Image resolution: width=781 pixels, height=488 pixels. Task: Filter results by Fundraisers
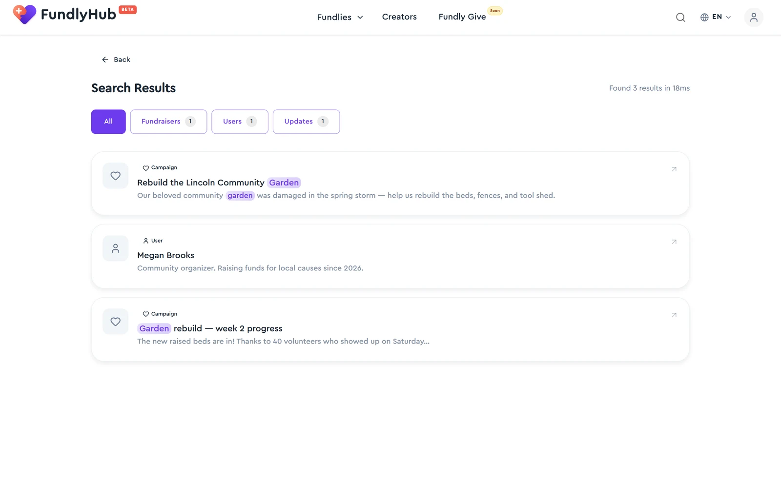(168, 122)
